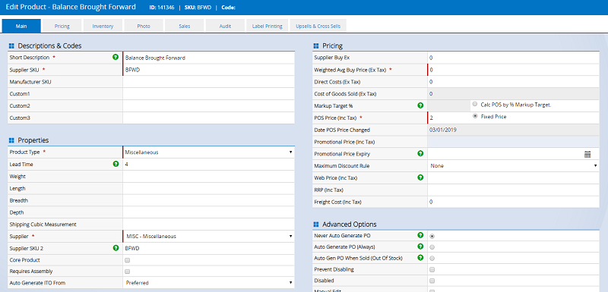Image resolution: width=608 pixels, height=292 pixels.
Task: Click the Properties section icon
Action: point(11,140)
